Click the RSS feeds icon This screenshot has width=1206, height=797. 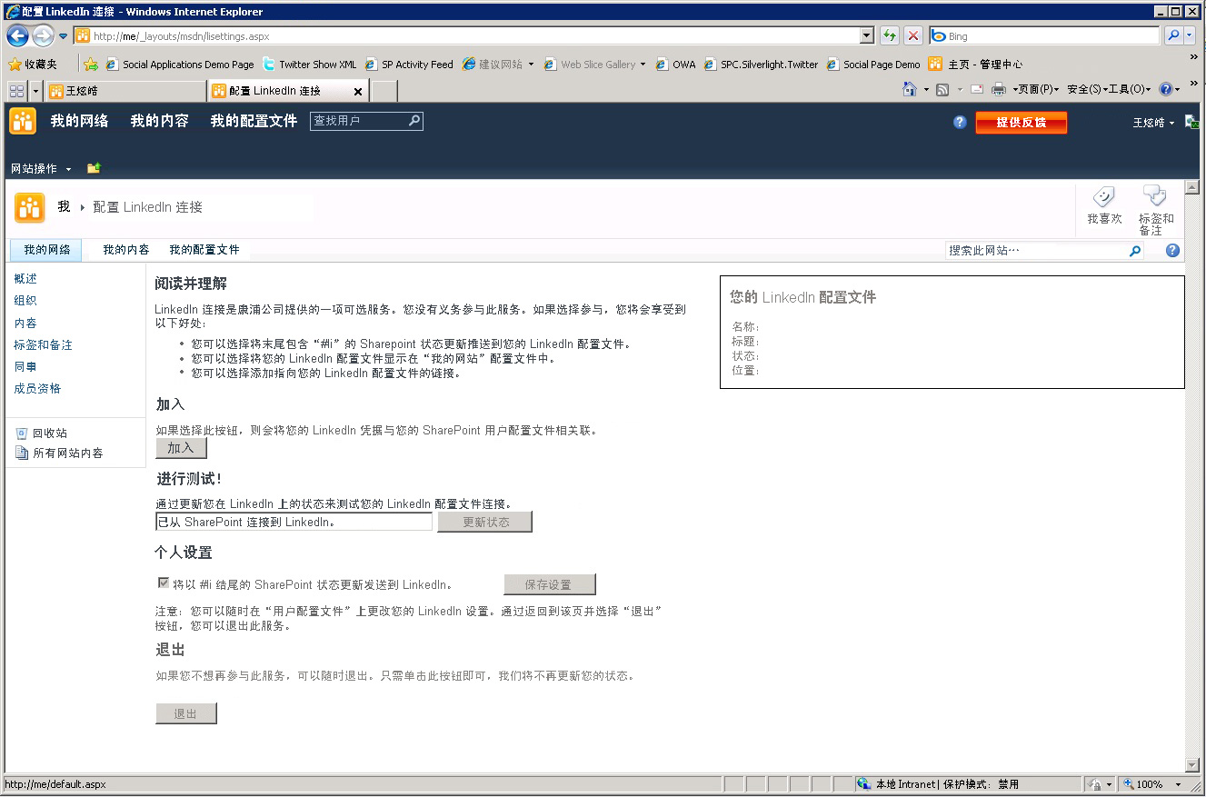point(942,89)
